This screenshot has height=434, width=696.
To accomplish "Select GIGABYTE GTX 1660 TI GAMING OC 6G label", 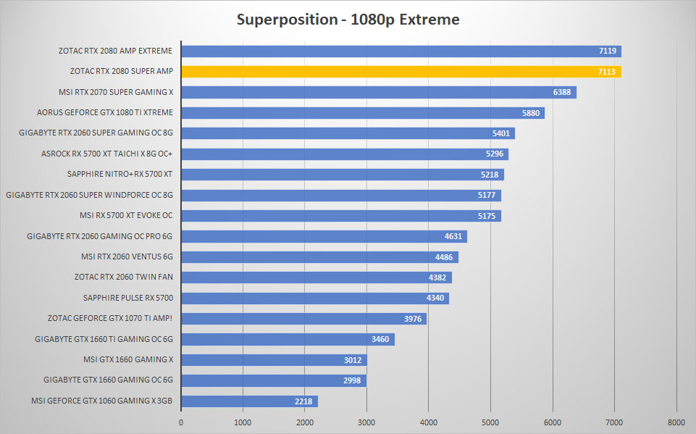I will (x=104, y=339).
